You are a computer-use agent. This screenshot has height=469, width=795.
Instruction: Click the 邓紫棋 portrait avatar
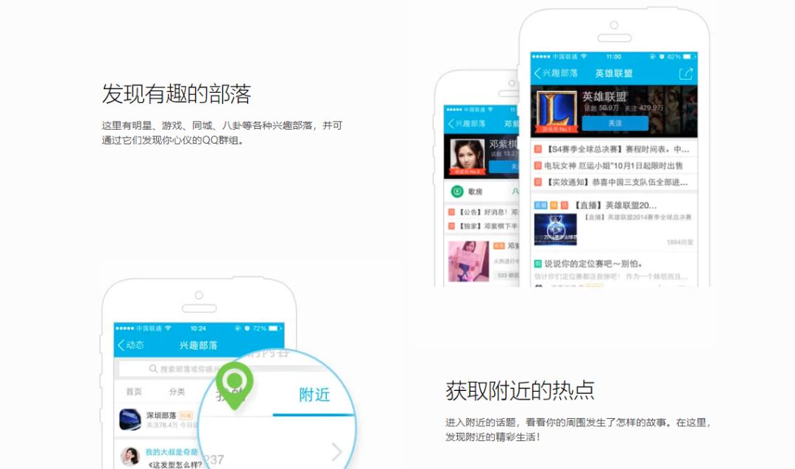tap(467, 155)
